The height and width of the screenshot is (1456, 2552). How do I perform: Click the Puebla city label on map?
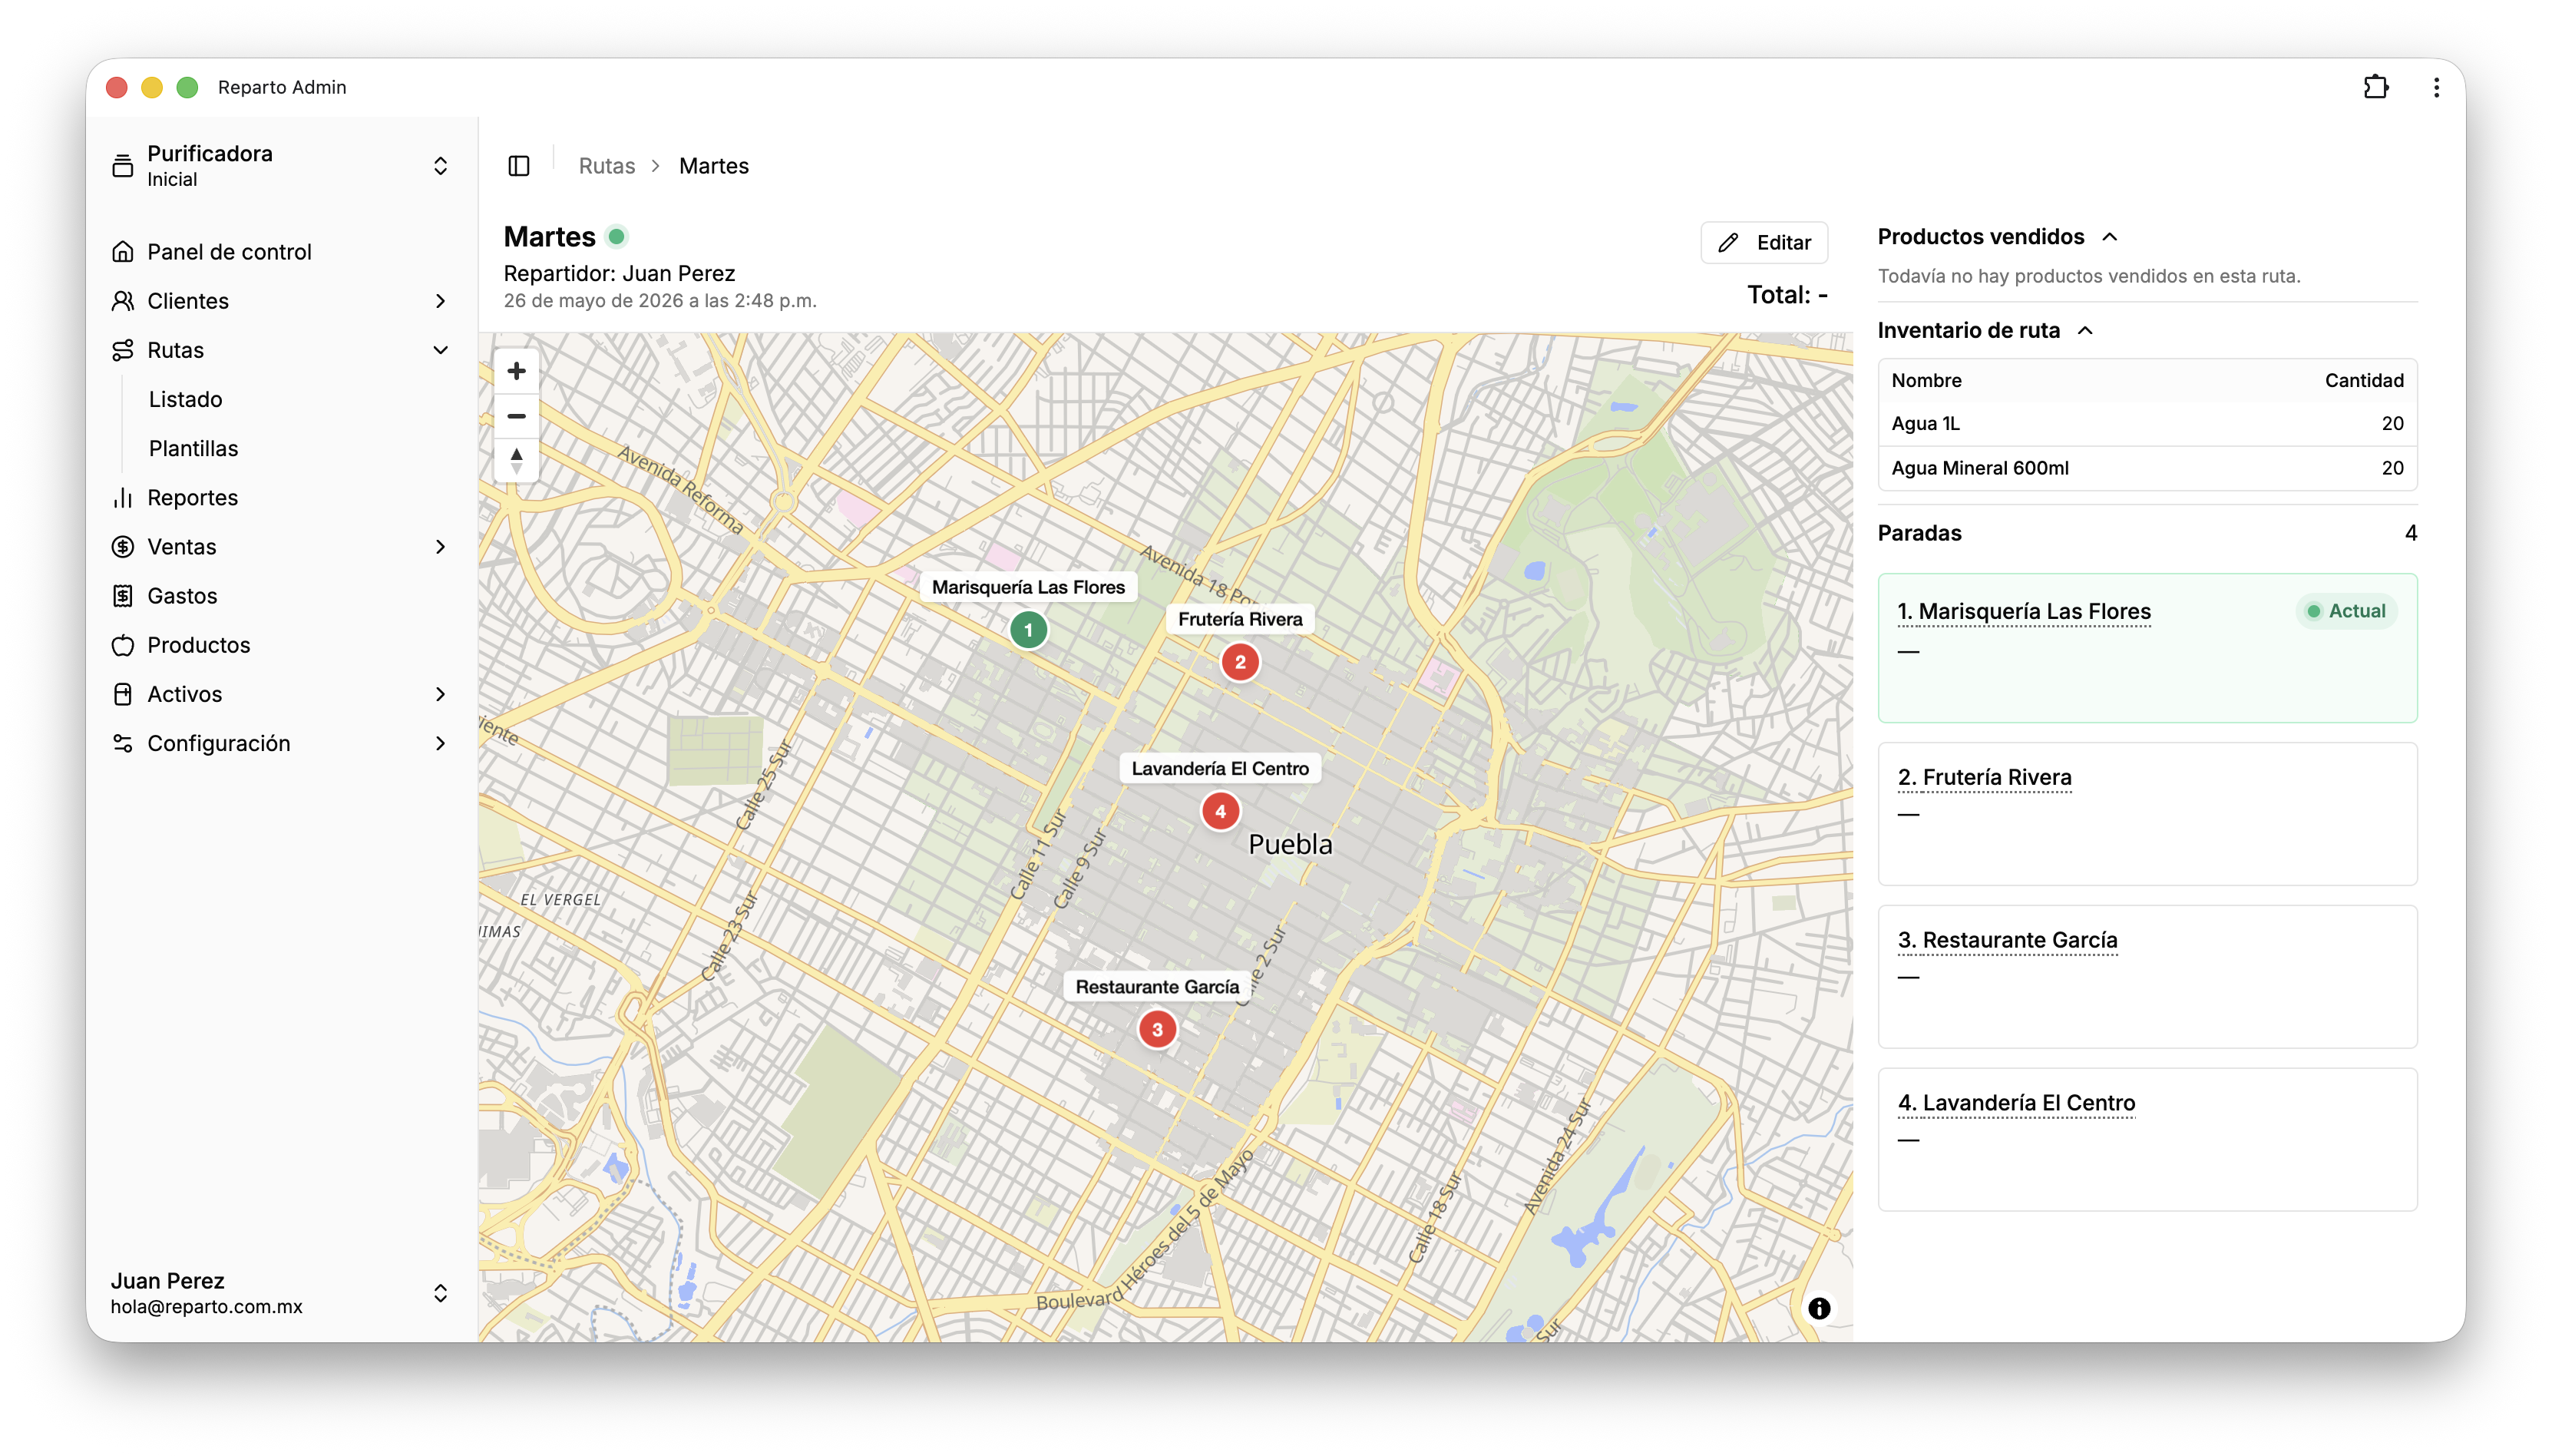(x=1290, y=845)
